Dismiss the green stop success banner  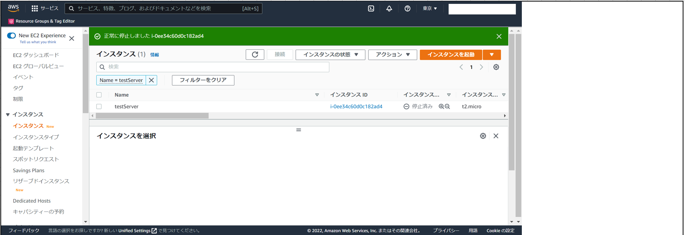[x=499, y=36]
